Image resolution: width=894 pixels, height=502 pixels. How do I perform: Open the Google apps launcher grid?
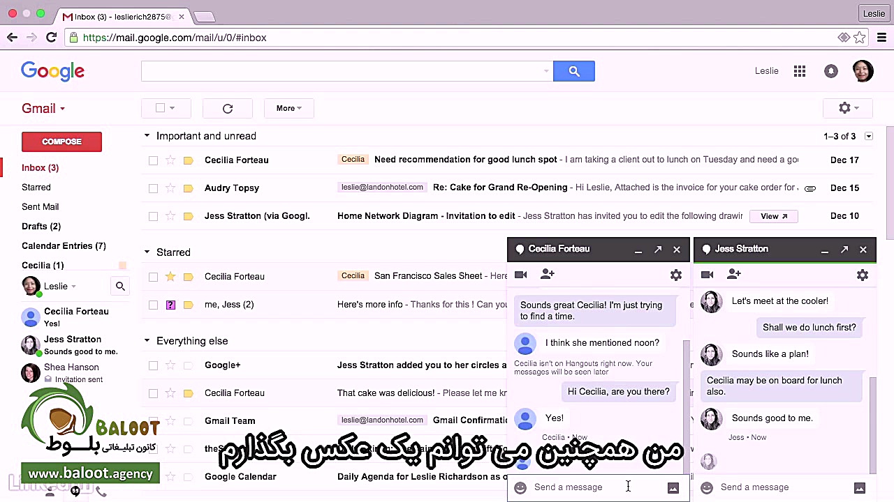(799, 70)
